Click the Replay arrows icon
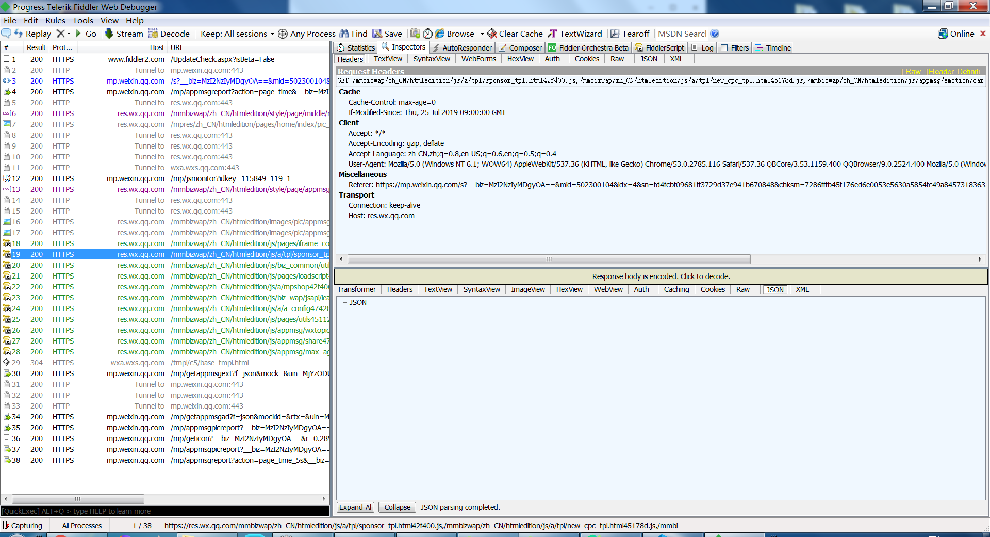The width and height of the screenshot is (990, 537). point(19,34)
